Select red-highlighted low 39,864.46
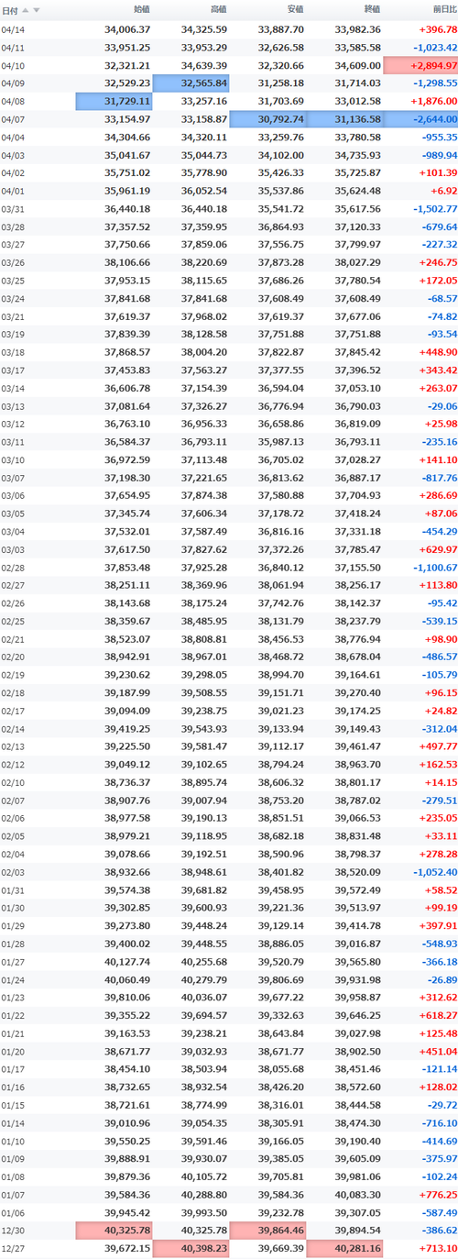The image size is (458, 1259). 267,1231
